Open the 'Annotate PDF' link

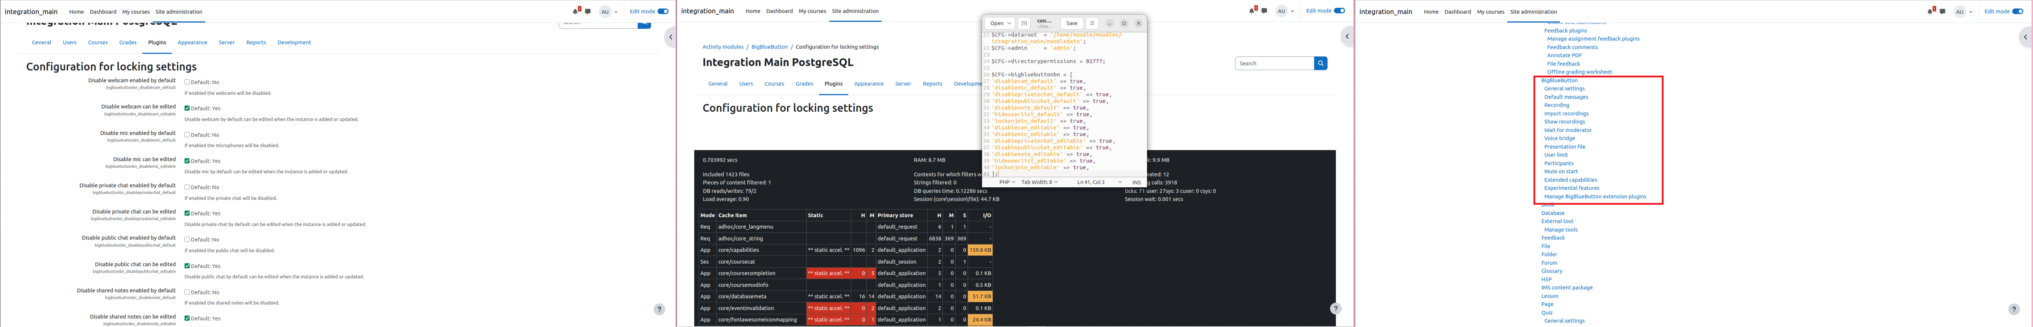point(1564,55)
